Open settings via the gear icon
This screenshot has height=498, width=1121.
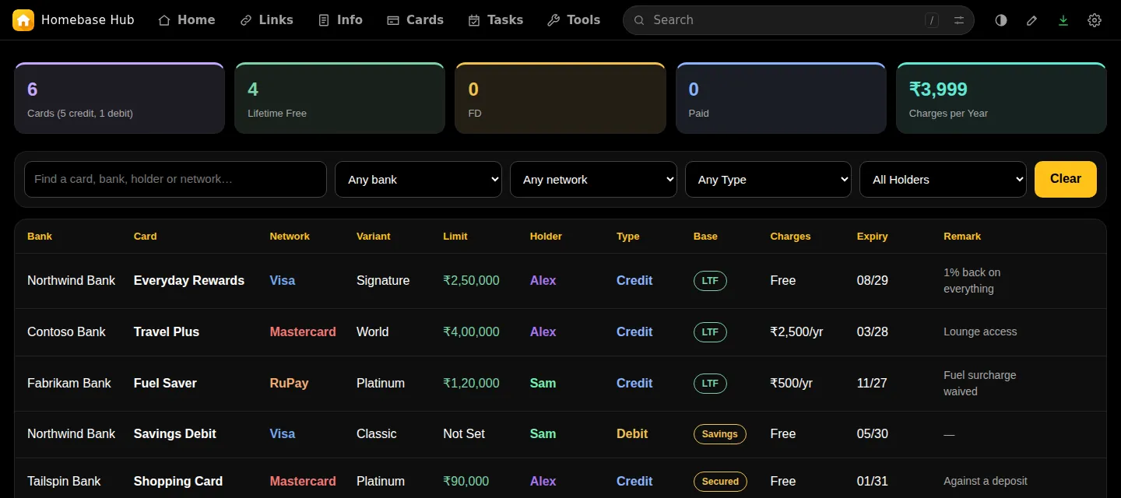[1095, 20]
